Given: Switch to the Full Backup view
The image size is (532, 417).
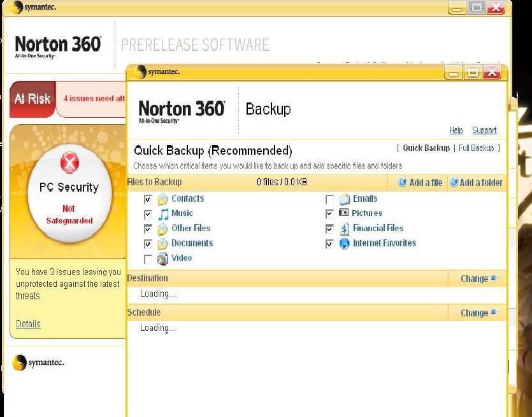Looking at the screenshot, I should point(476,148).
